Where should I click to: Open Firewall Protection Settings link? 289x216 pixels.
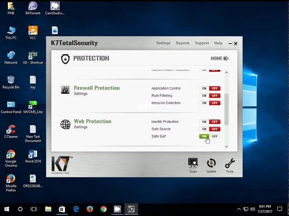click(80, 94)
